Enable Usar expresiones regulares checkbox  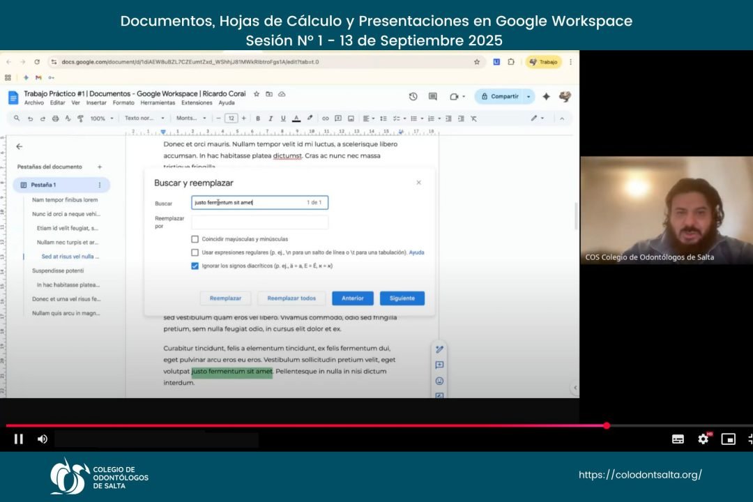click(195, 252)
